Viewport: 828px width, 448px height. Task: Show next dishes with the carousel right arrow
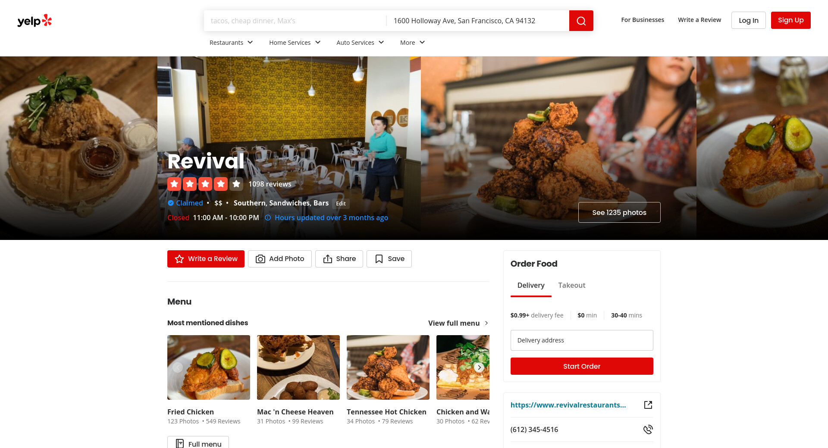point(479,367)
